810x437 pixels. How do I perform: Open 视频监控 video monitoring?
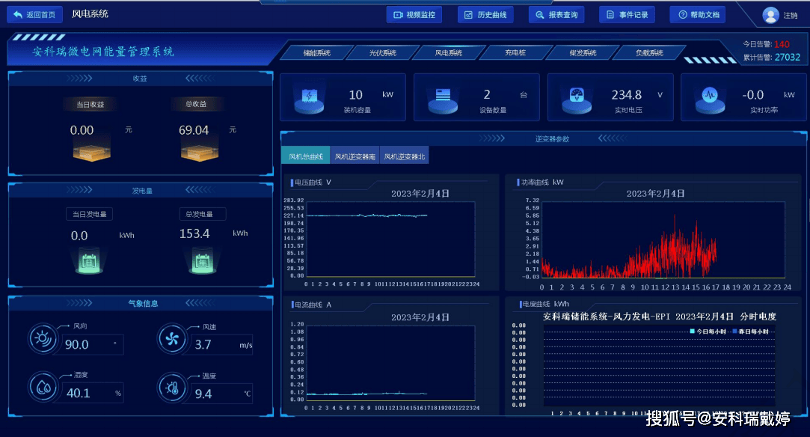coord(414,15)
